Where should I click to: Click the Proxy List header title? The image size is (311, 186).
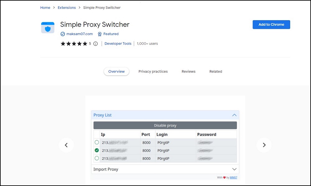coord(102,115)
